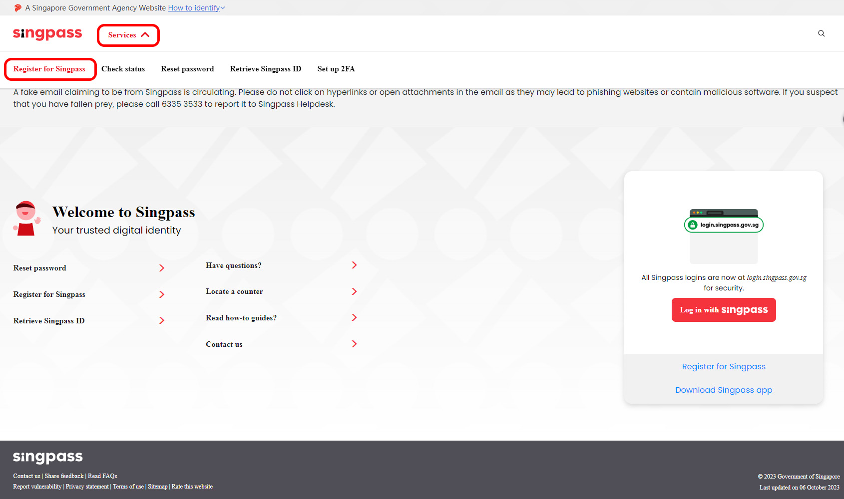
Task: Open the Set up 2FA menu item
Action: point(336,69)
